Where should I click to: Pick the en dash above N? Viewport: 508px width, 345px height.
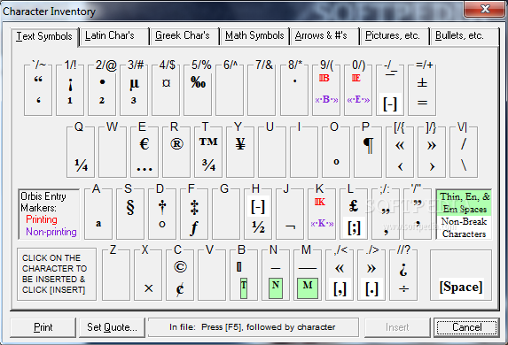(x=276, y=268)
